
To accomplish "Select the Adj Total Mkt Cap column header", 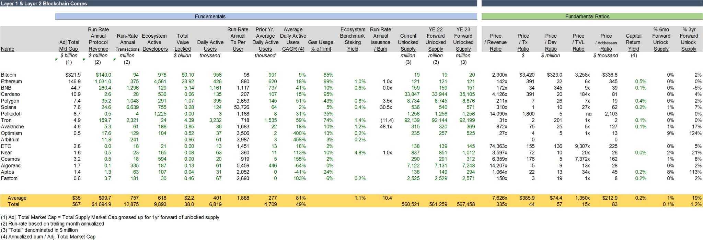I will pyautogui.click(x=69, y=46).
